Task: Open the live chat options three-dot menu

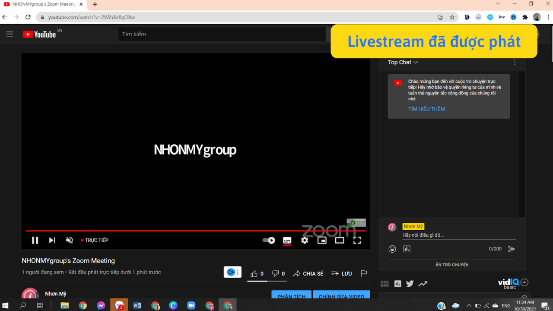Action: (514, 62)
